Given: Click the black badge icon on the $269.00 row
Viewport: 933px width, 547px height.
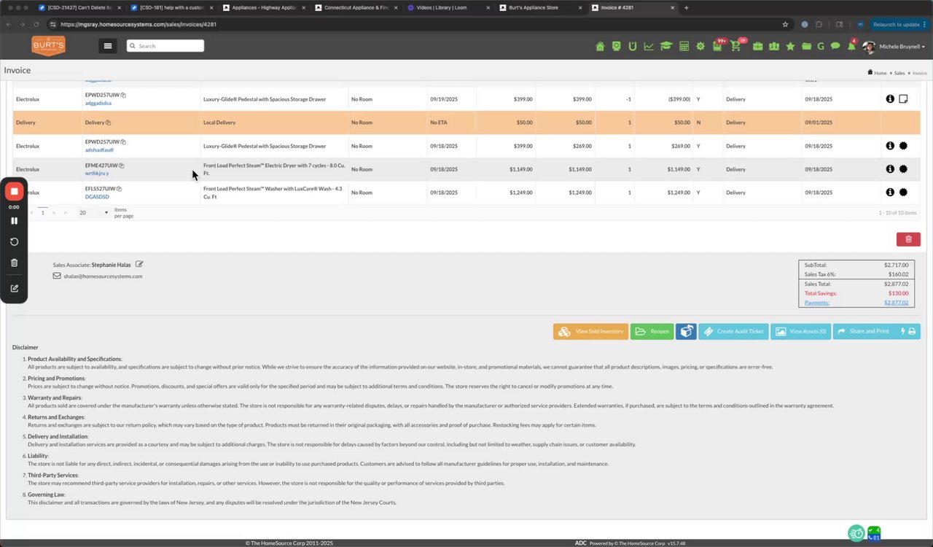Looking at the screenshot, I should [x=903, y=146].
